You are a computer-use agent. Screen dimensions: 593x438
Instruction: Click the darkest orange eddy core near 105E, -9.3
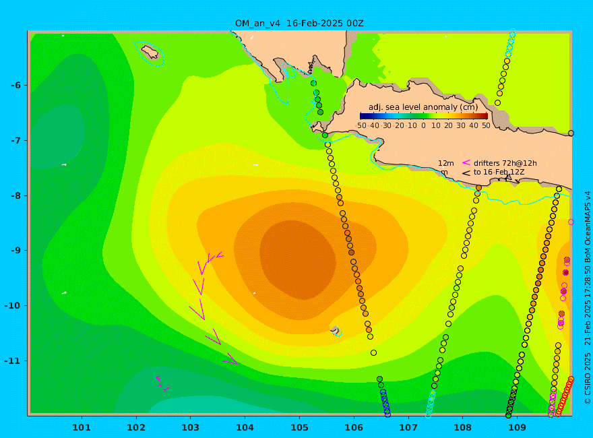pos(298,259)
